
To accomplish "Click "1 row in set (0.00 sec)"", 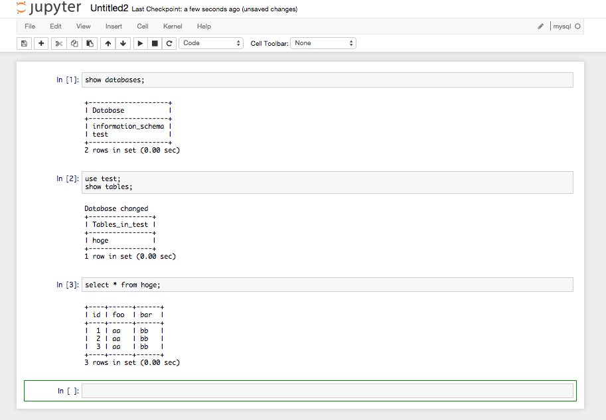I will (x=130, y=256).
